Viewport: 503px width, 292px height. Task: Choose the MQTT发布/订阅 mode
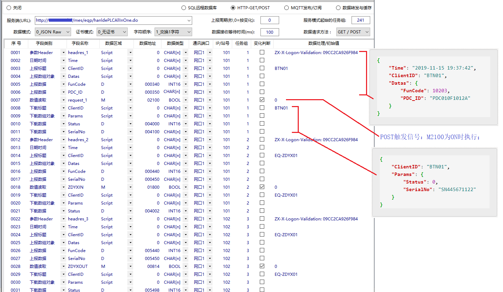(287, 8)
